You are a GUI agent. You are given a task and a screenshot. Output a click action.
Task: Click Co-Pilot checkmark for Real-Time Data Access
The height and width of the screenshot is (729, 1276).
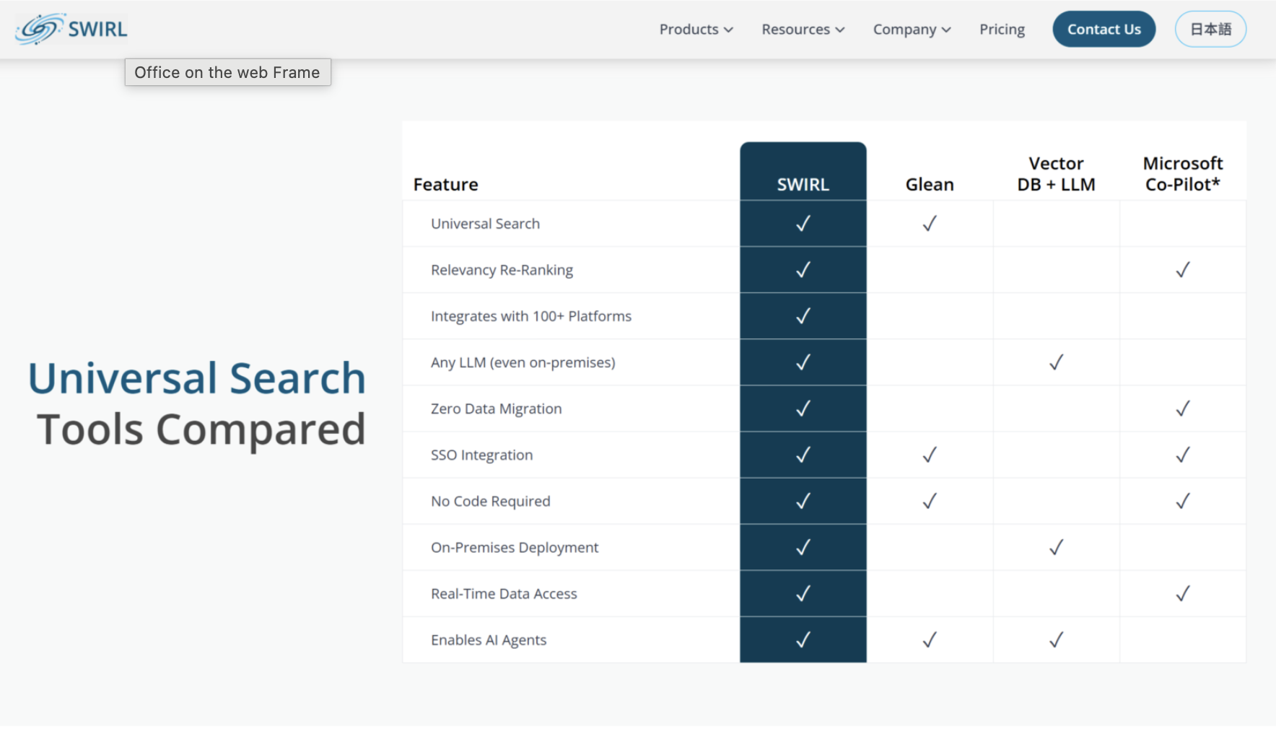point(1182,593)
